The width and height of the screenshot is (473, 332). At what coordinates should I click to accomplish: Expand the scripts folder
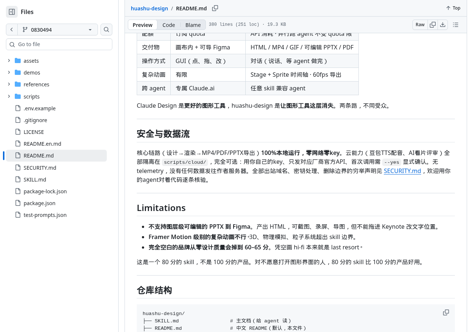click(x=9, y=96)
